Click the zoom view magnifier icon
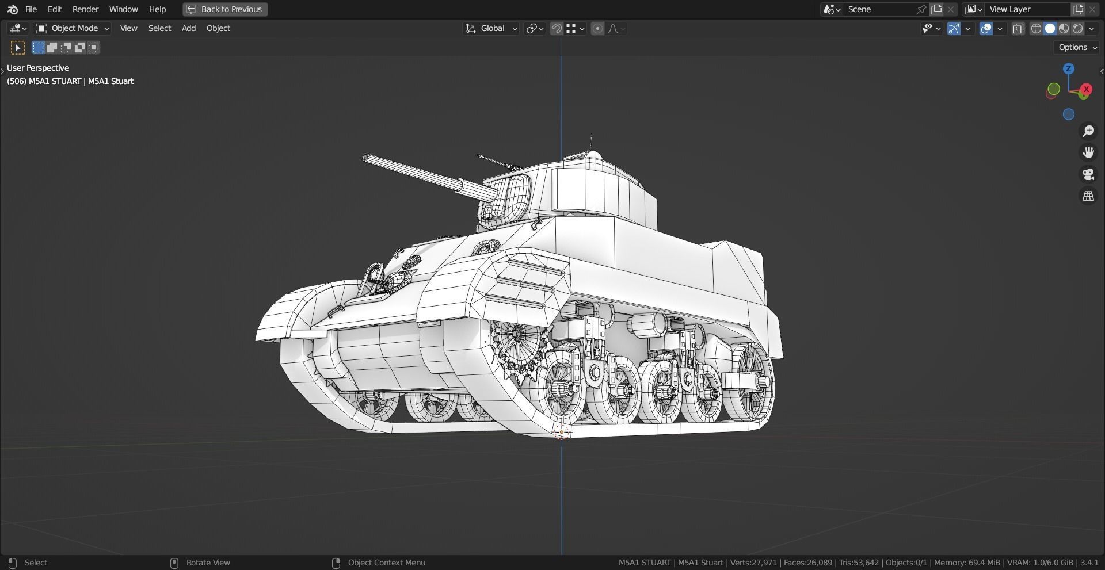 (1088, 131)
